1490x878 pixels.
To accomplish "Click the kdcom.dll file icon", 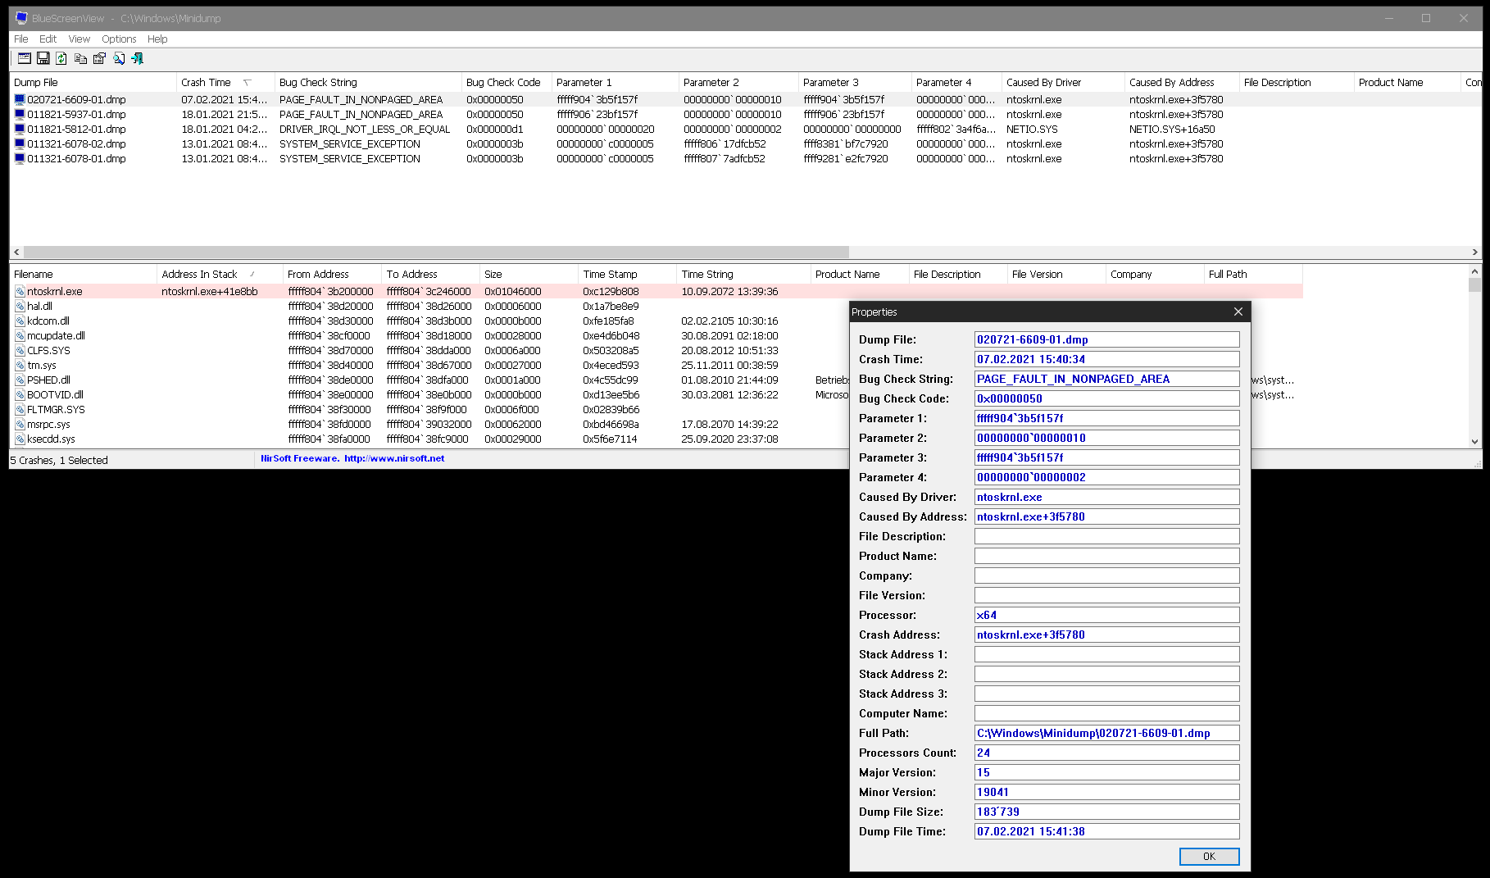I will pos(20,321).
